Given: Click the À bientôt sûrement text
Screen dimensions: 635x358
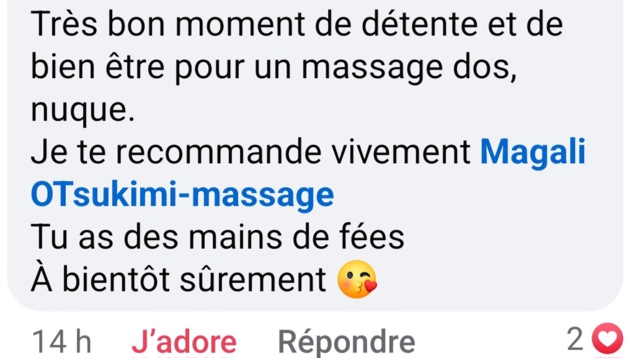Looking at the screenshot, I should [179, 279].
